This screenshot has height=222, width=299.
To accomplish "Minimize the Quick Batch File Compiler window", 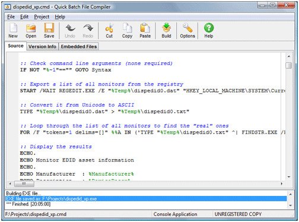I will tap(262, 5).
